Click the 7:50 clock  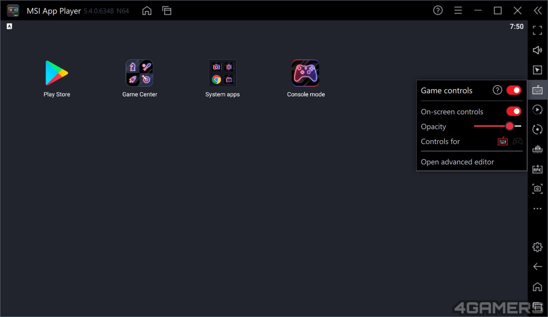coord(517,27)
